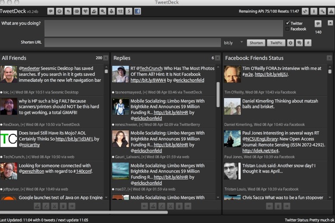The image size is (335, 223).
Task: Expand the bit.ly URL shortener dropdown
Action: [x=242, y=42]
